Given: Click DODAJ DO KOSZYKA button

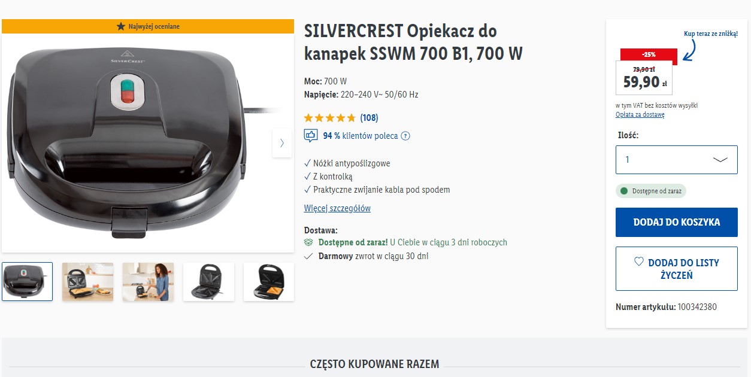Looking at the screenshot, I should click(677, 222).
